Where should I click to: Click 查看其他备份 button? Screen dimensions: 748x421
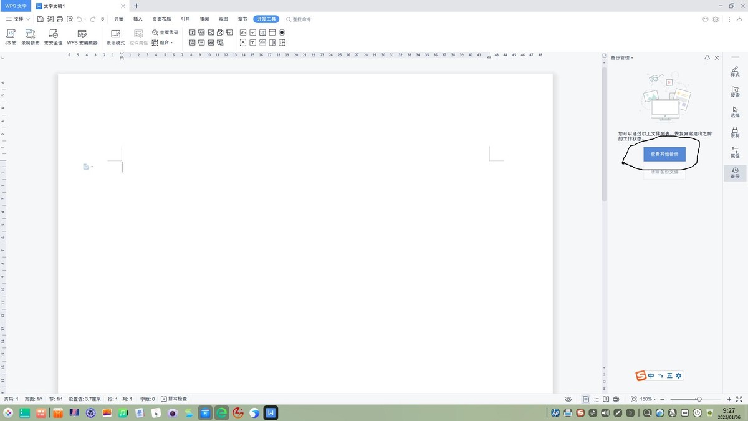664,153
